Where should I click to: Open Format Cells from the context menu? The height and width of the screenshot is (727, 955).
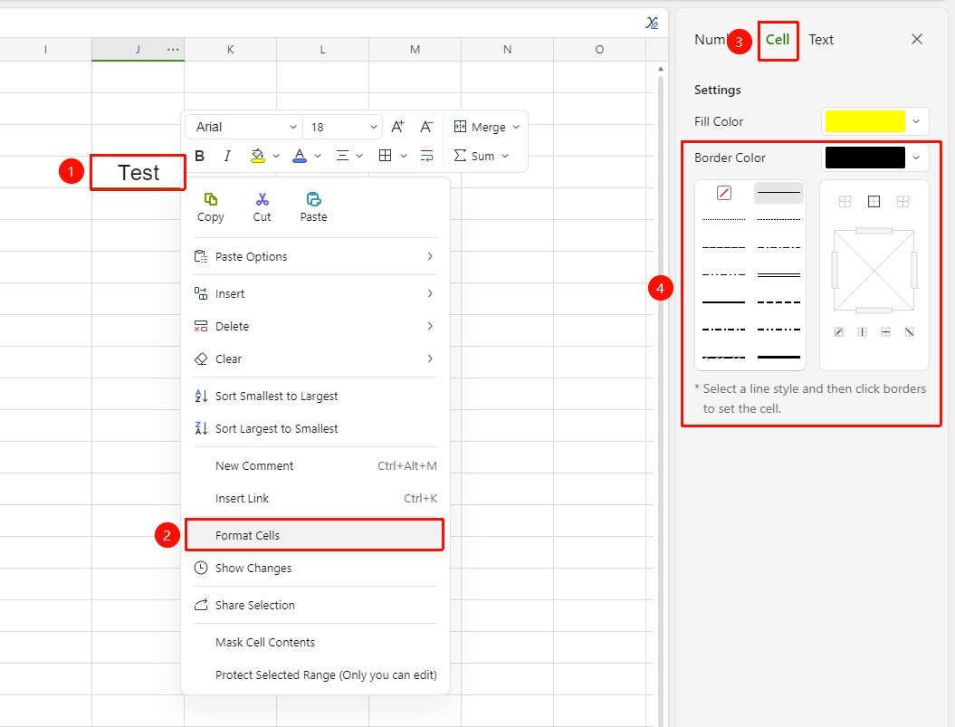pos(315,535)
